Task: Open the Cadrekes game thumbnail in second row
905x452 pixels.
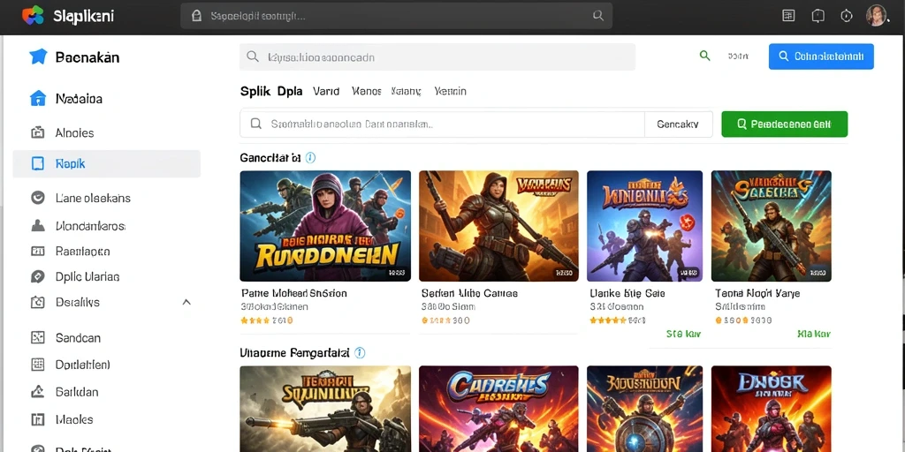Action: pos(498,409)
